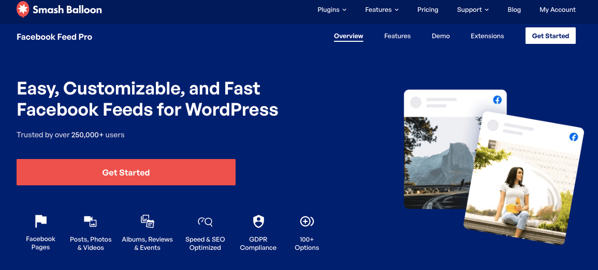
Task: Click the Facebook Pages flag icon
Action: click(x=40, y=221)
